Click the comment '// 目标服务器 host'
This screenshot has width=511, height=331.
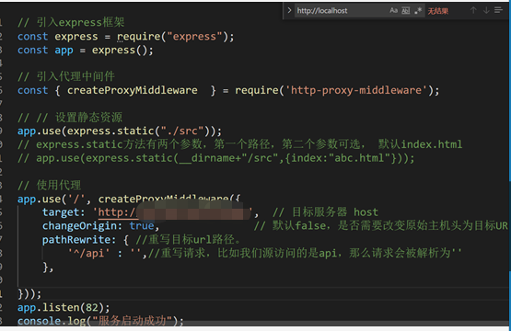click(325, 212)
